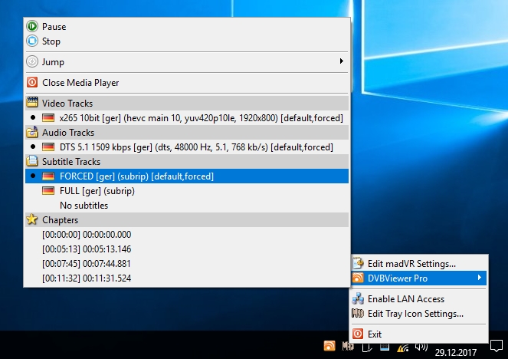508x359 pixels.
Task: Click the Video Tracks header
Action: tap(187, 103)
